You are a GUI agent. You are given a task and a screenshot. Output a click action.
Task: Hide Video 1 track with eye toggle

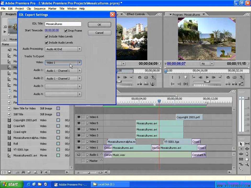[x=79, y=148]
